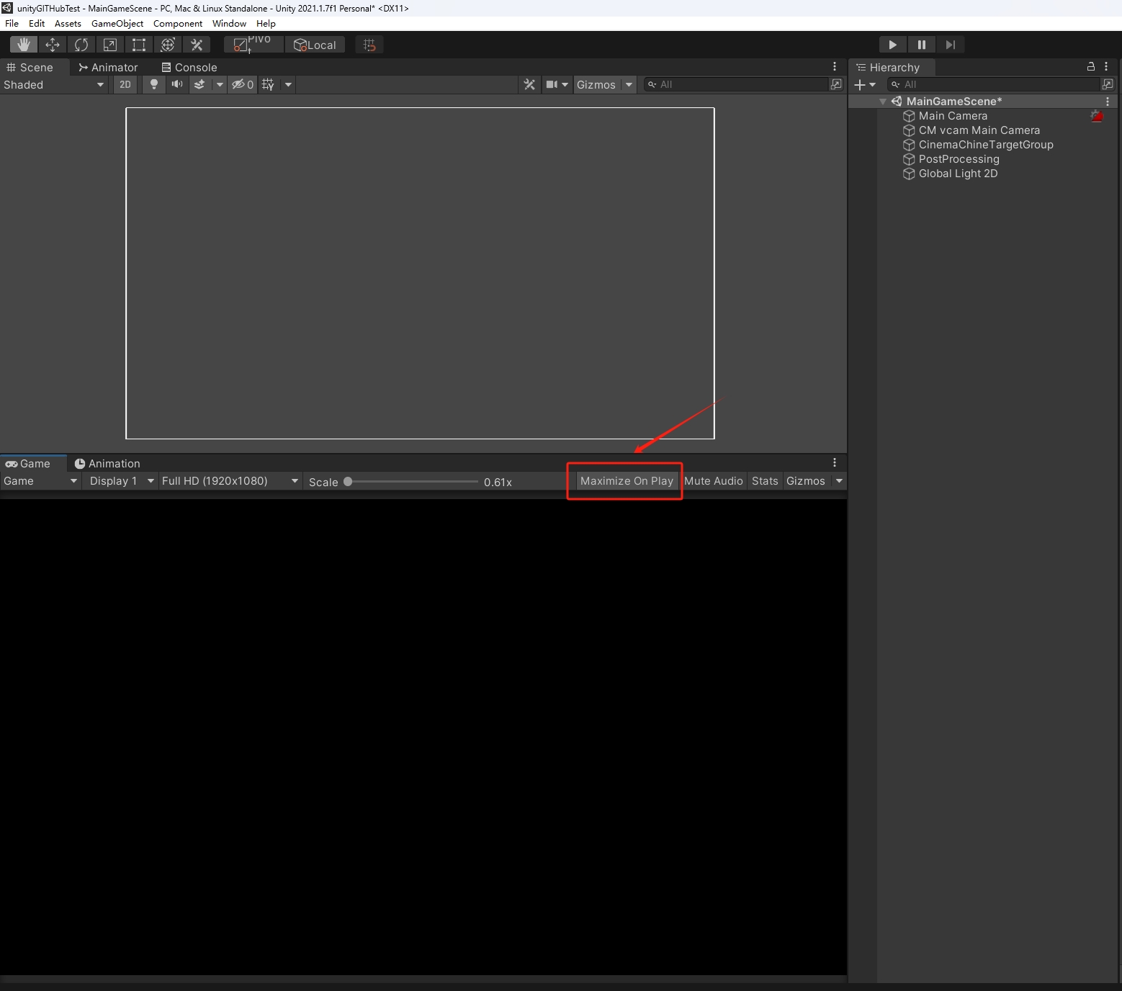Select the Scale tool
The height and width of the screenshot is (991, 1122).
110,45
